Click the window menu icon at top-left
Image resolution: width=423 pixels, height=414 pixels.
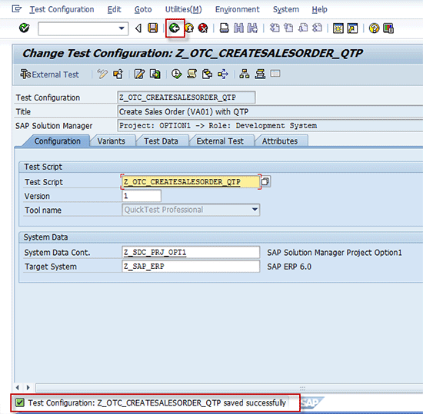click(x=16, y=9)
